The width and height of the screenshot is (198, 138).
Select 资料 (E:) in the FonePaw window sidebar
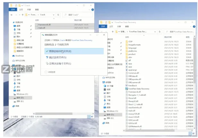pyautogui.click(x=110, y=118)
